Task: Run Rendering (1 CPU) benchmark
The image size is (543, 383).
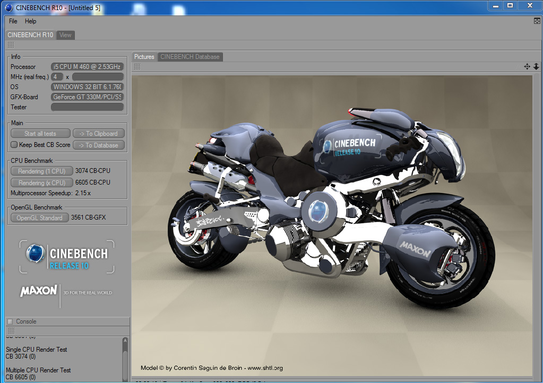Action: click(x=41, y=171)
